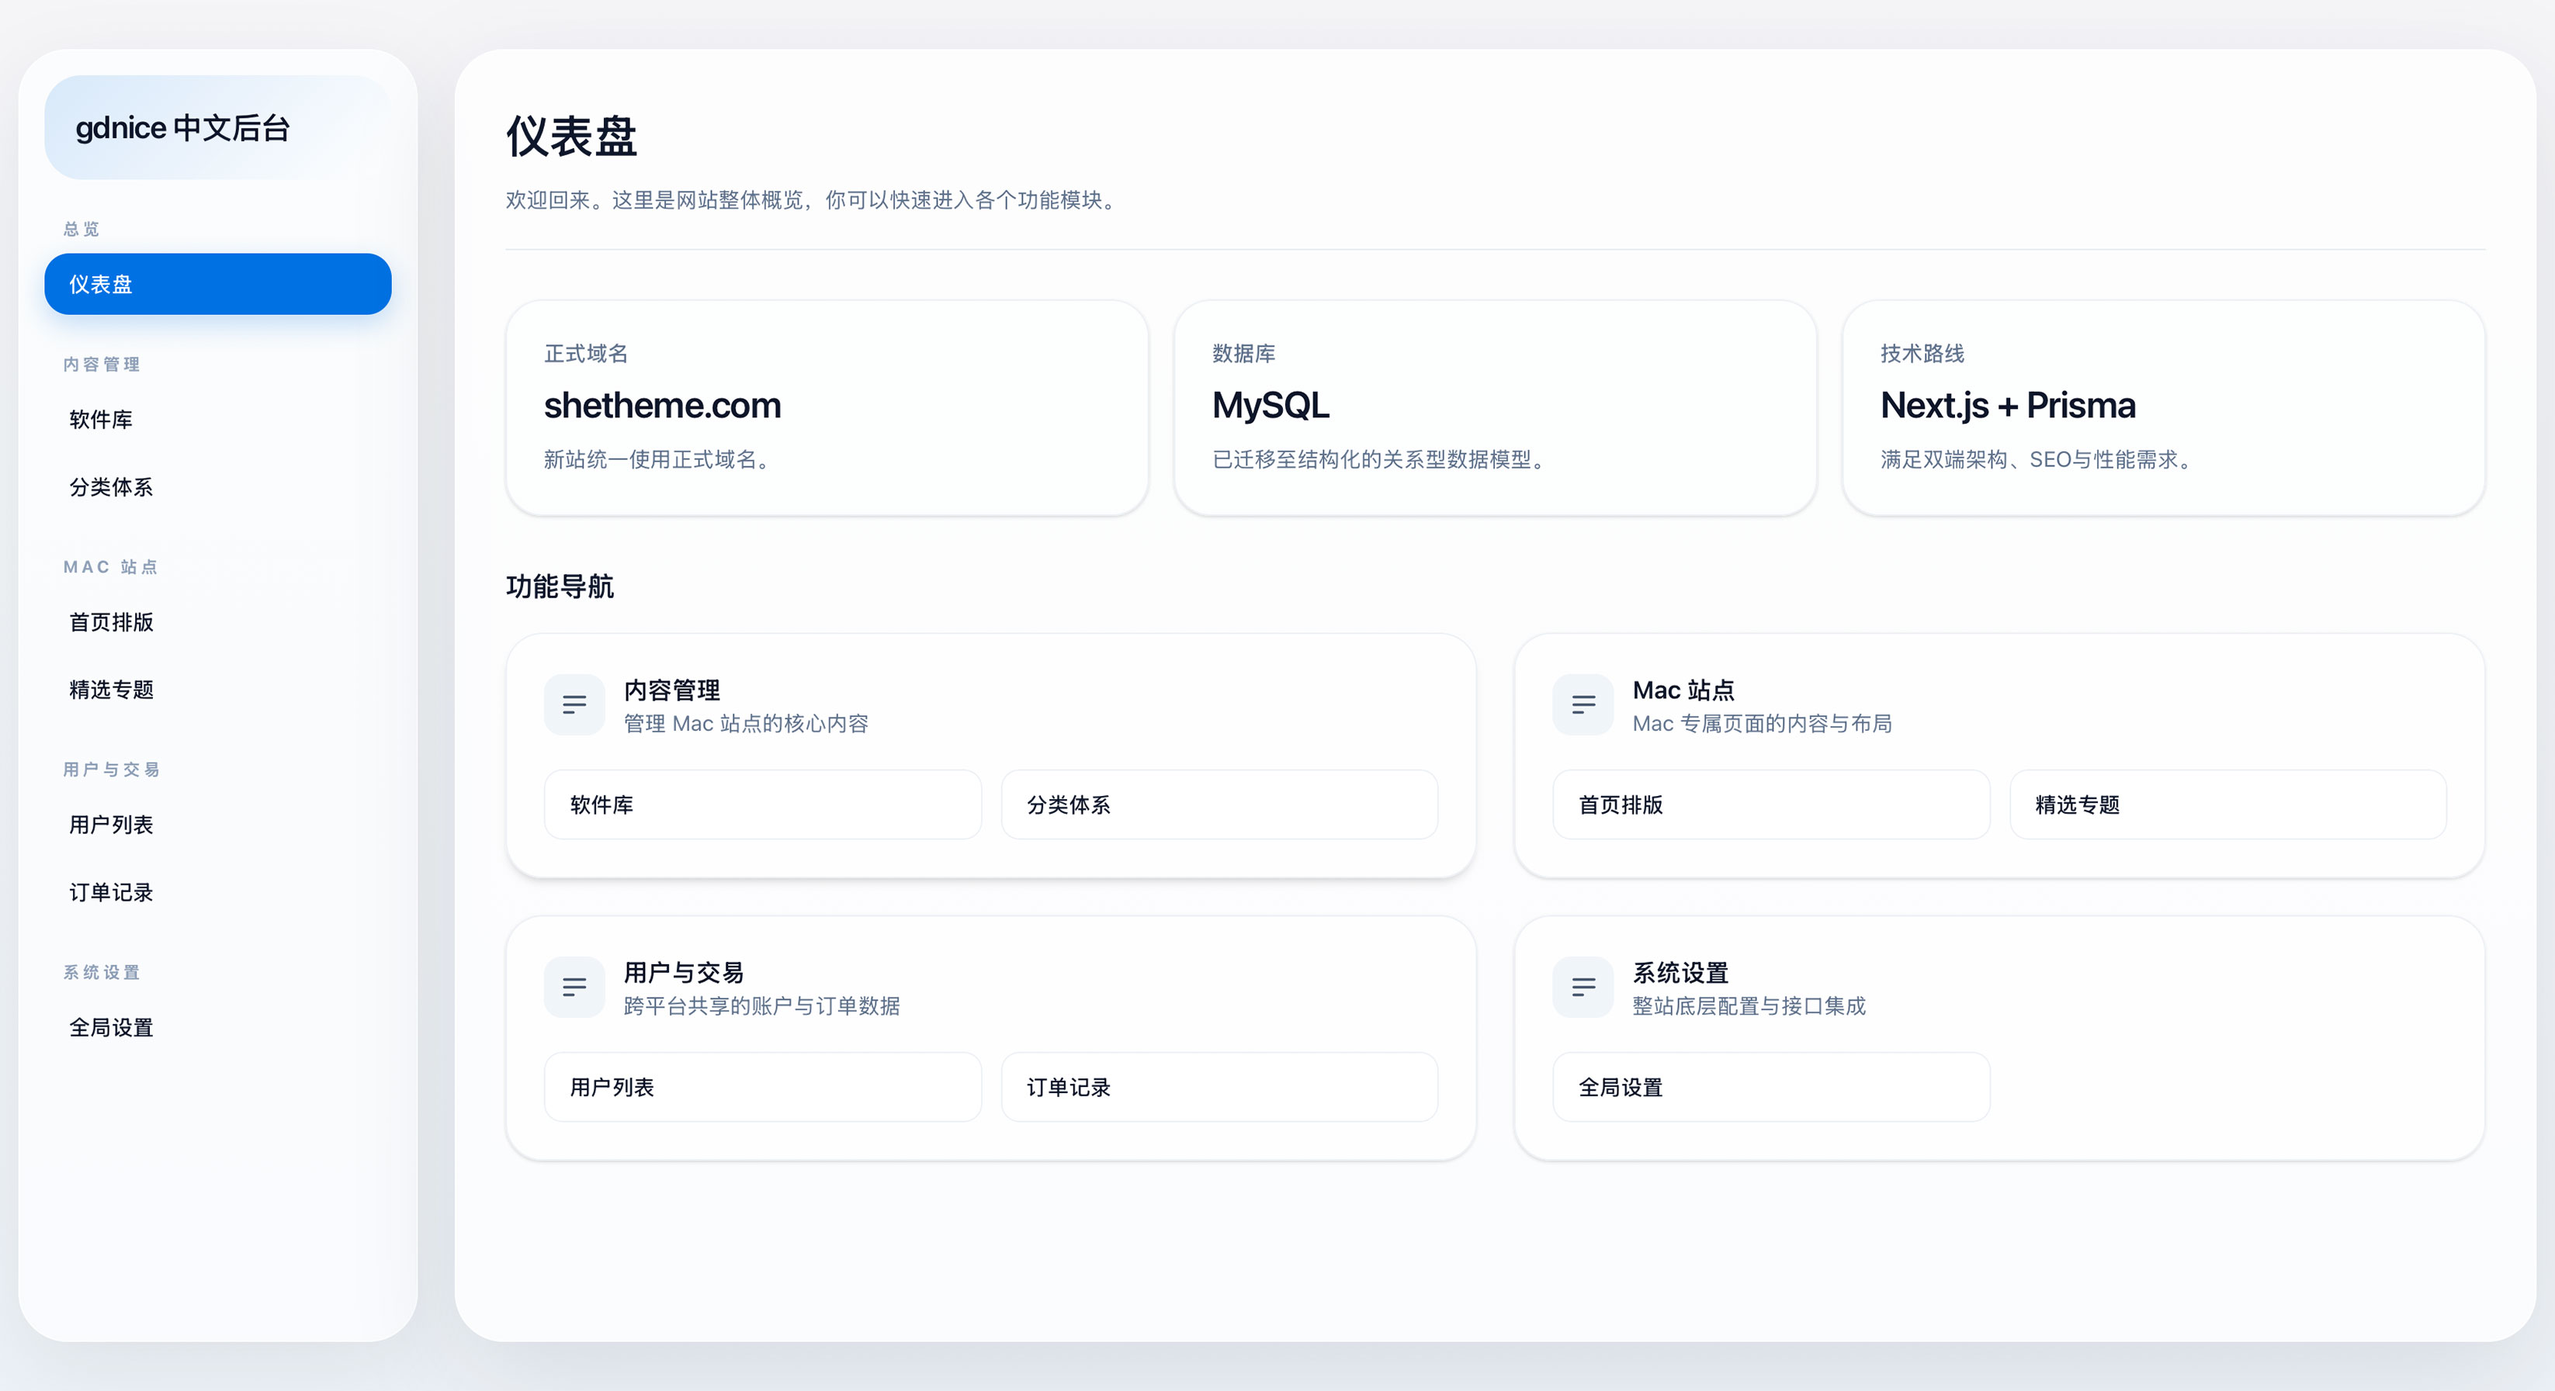2555x1391 pixels.
Task: Select 仪表盘 in the sidebar
Action: click(218, 285)
